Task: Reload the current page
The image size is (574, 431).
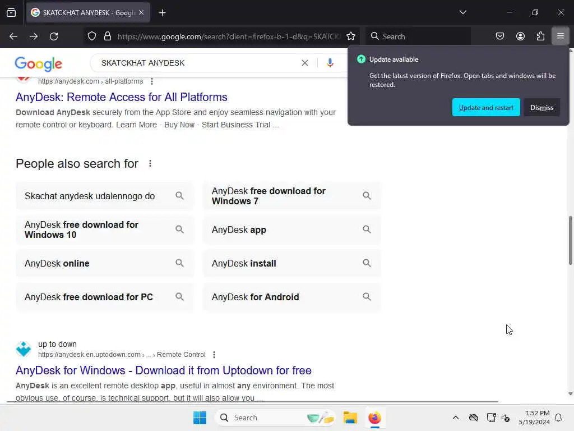Action: pyautogui.click(x=54, y=36)
